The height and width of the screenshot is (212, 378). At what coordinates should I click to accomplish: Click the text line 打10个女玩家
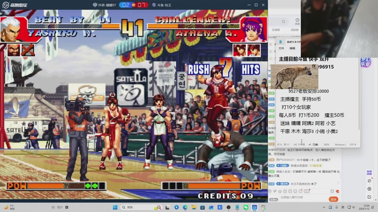296,107
